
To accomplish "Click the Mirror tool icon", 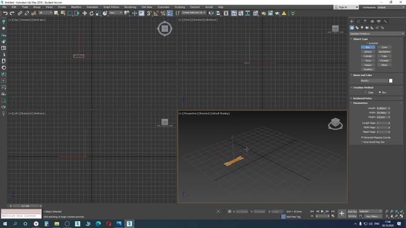I will [x=211, y=13].
